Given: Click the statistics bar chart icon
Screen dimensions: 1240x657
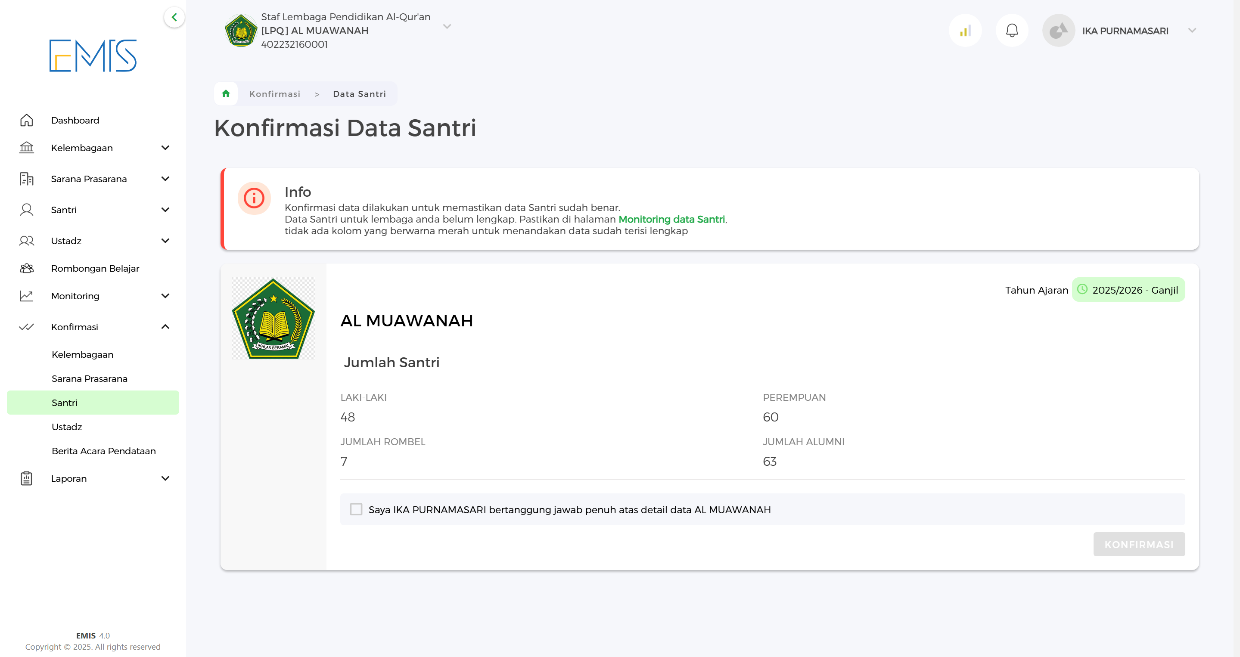Looking at the screenshot, I should [965, 30].
